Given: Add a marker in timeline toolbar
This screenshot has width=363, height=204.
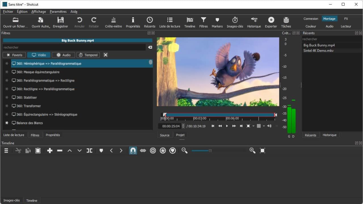Looking at the screenshot, I should coord(101,151).
